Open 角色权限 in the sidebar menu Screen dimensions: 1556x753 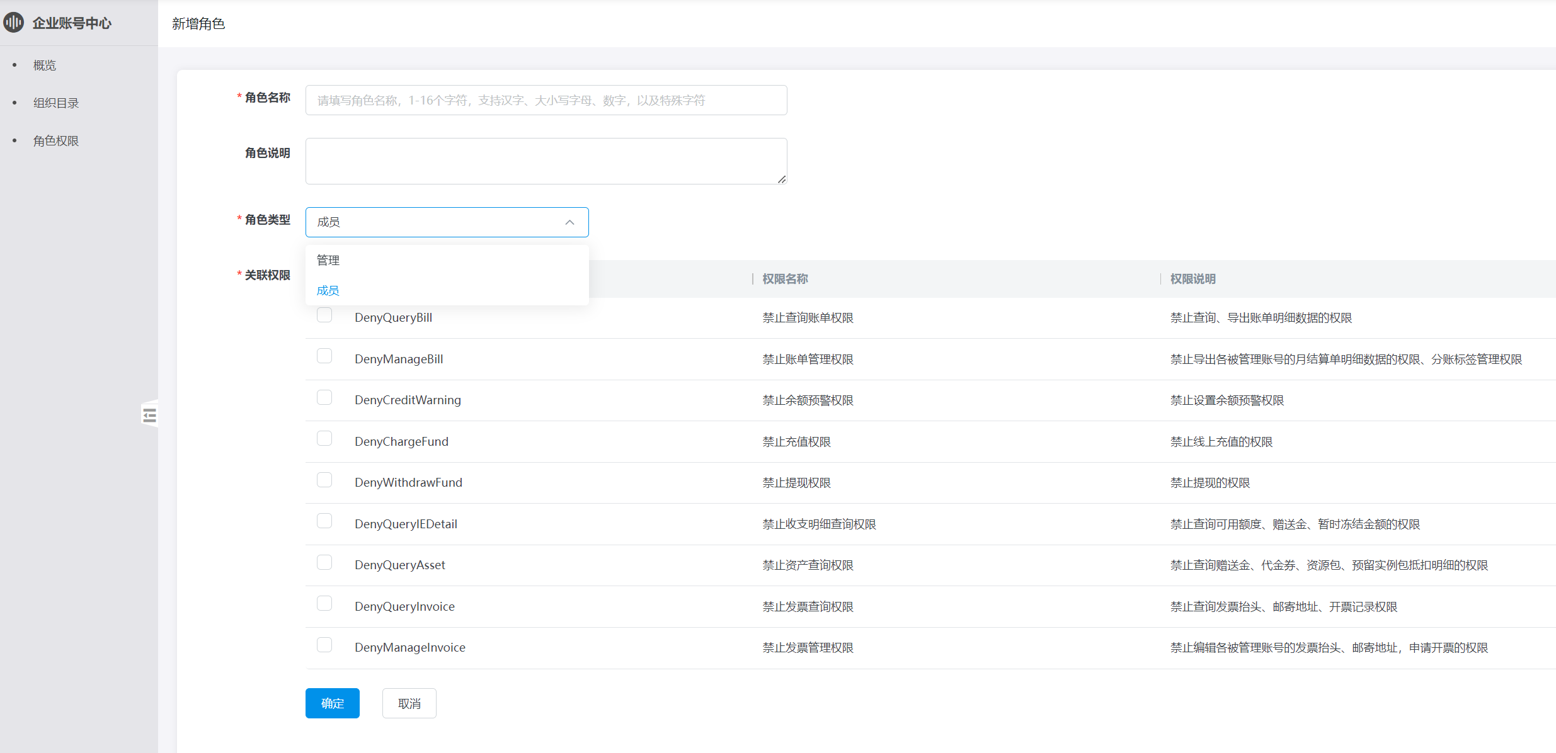click(56, 141)
